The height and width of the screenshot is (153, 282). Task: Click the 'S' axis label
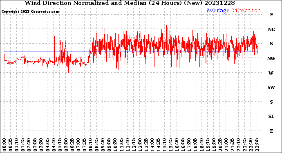(x=271, y=102)
